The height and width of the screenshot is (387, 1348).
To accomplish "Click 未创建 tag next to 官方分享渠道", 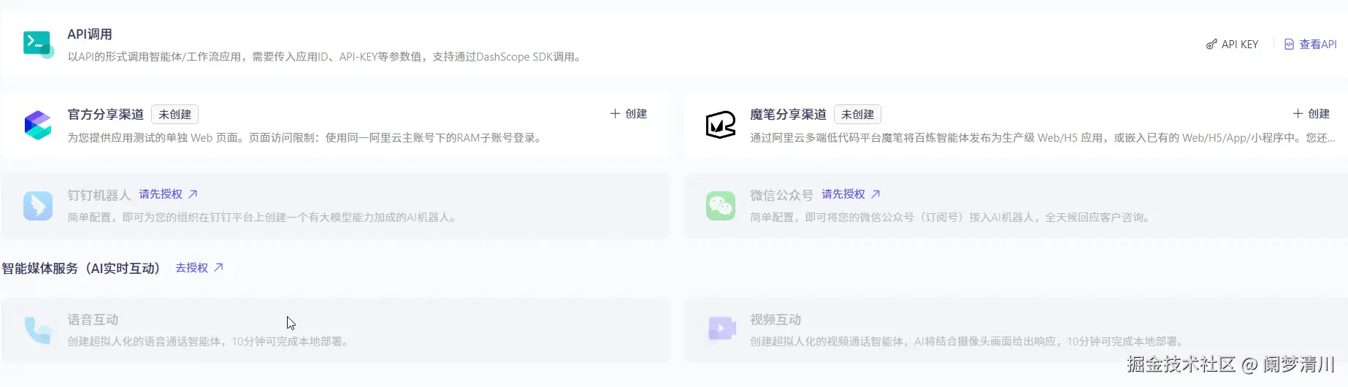I will (175, 115).
